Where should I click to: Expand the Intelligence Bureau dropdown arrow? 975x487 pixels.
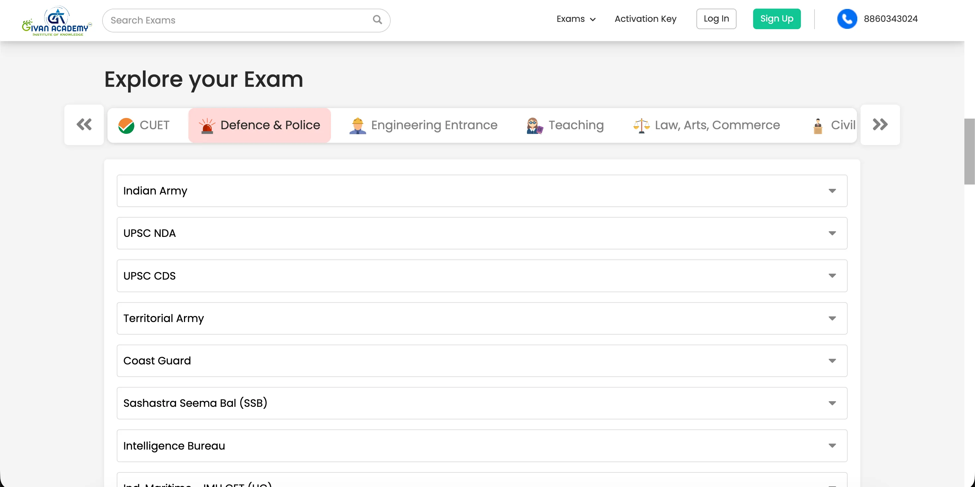point(832,446)
